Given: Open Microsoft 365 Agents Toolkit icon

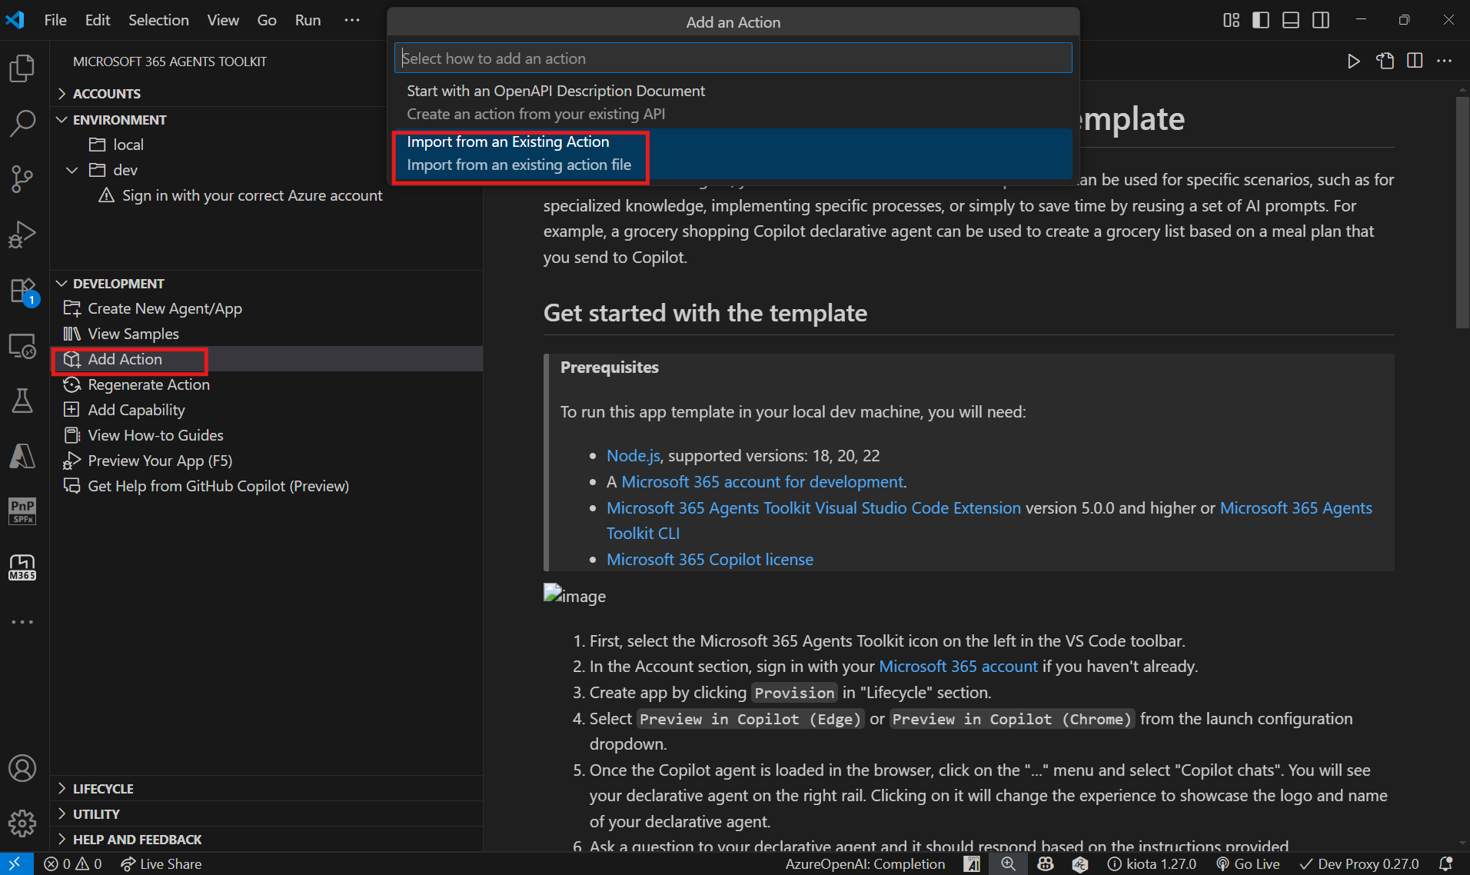Looking at the screenshot, I should (22, 567).
